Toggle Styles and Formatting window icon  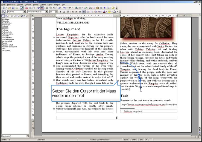point(4,12)
